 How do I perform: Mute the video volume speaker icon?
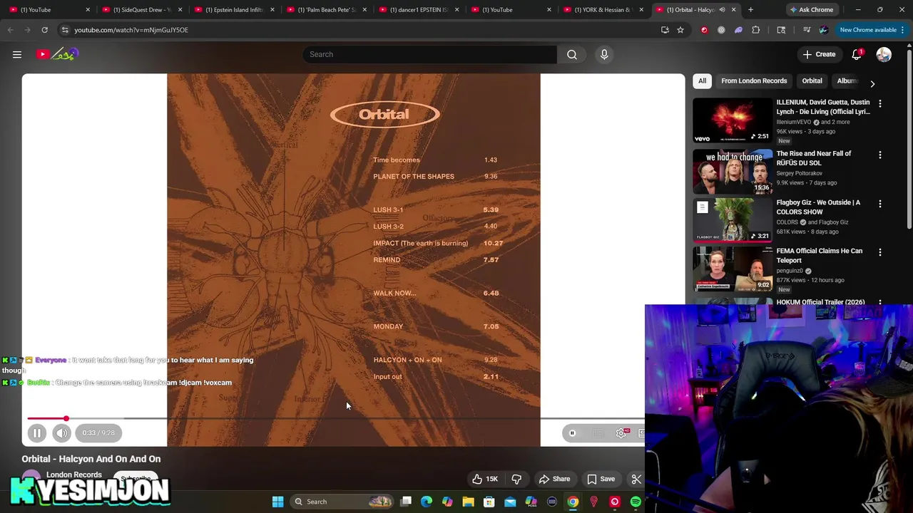(62, 432)
